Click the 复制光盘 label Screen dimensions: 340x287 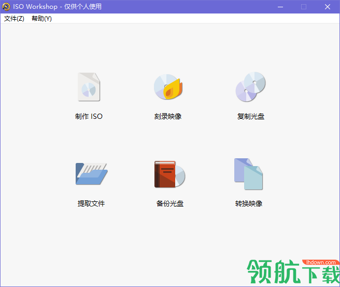pyautogui.click(x=251, y=116)
